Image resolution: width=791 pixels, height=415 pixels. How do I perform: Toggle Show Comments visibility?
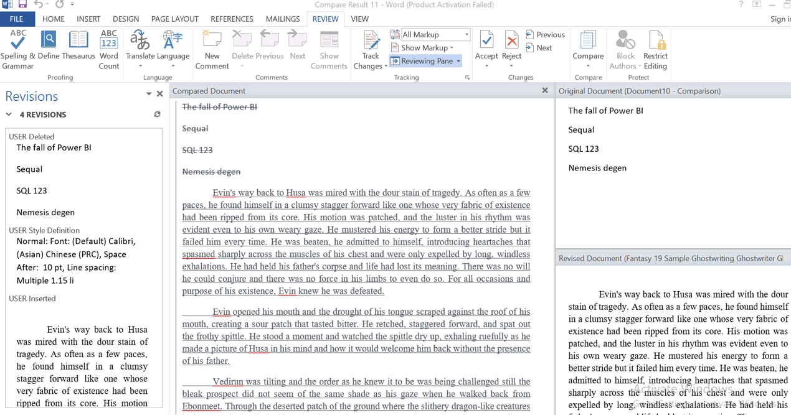tap(329, 50)
